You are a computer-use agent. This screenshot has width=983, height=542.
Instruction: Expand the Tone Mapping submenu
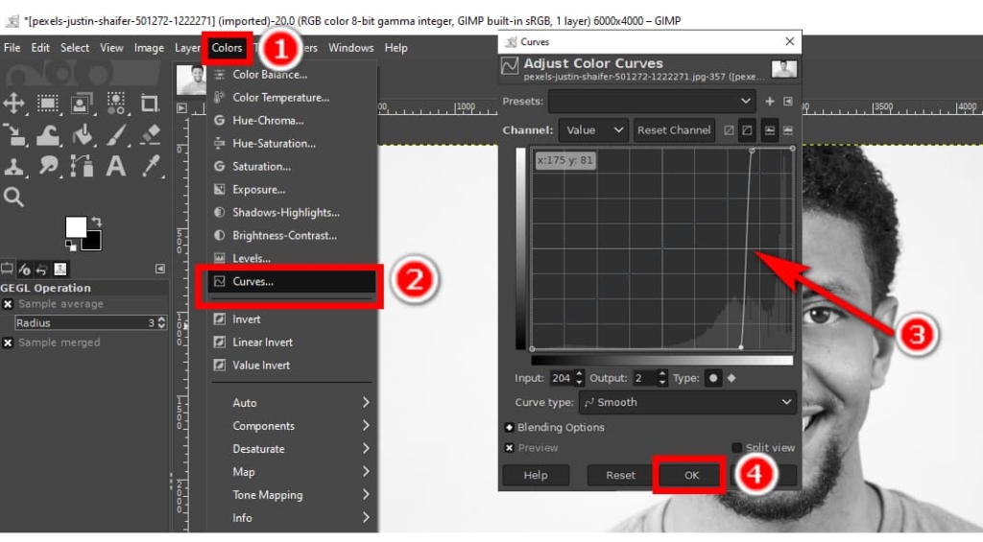[x=292, y=495]
